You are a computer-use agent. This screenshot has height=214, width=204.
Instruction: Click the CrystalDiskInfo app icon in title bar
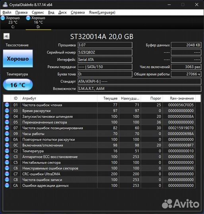click(5, 4)
